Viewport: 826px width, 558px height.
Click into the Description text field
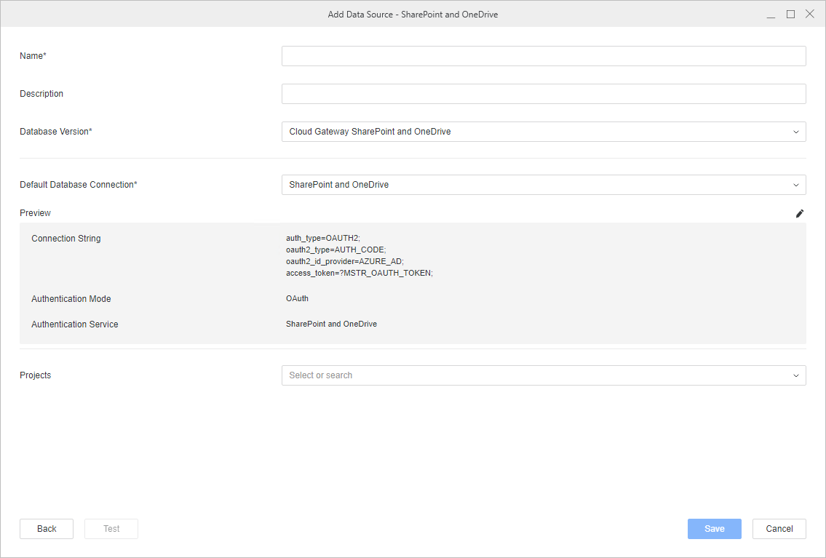543,94
